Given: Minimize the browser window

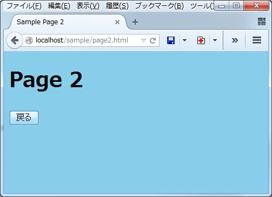Looking at the screenshot, I should pyautogui.click(x=222, y=6).
